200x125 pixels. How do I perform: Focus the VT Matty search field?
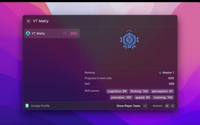point(94,21)
